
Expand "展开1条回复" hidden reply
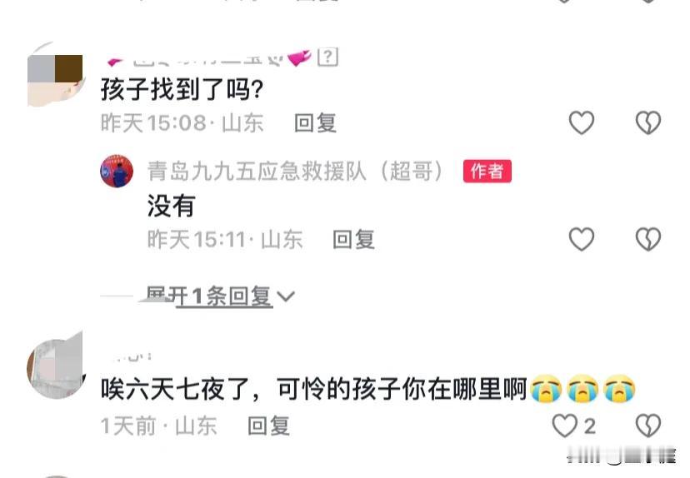[207, 296]
